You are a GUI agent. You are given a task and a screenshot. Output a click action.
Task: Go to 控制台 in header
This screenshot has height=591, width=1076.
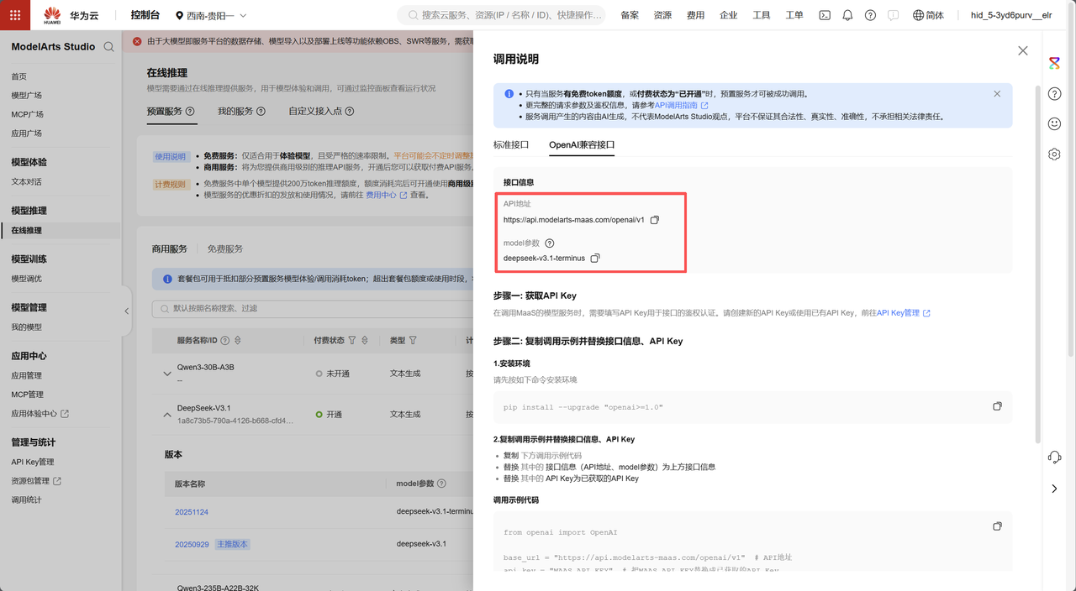[145, 15]
